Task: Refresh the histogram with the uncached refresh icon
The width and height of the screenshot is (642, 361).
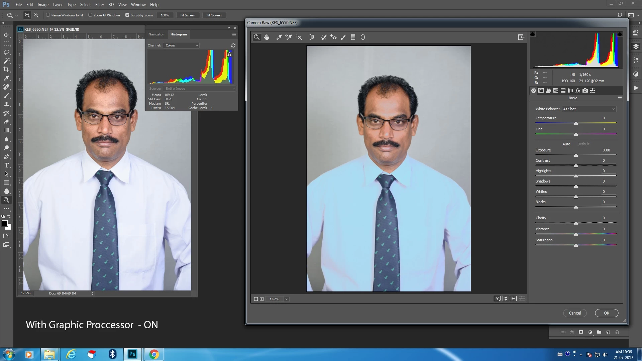Action: coord(233,45)
